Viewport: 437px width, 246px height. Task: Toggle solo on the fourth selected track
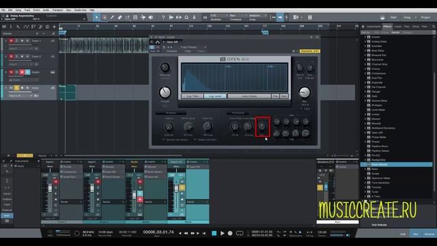click(x=16, y=88)
